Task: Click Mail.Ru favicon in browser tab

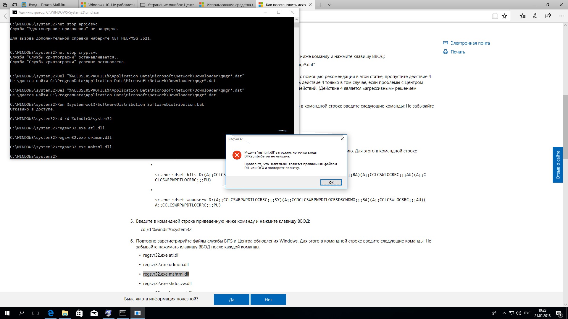Action: pos(24,4)
